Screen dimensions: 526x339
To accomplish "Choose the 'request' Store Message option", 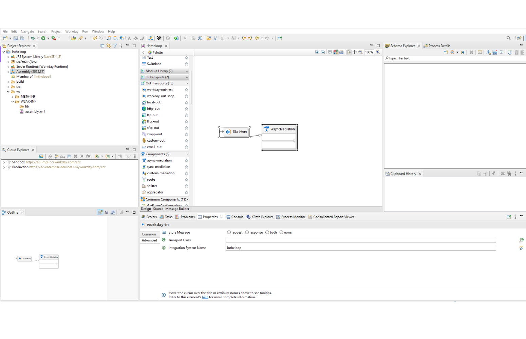I will click(x=229, y=232).
